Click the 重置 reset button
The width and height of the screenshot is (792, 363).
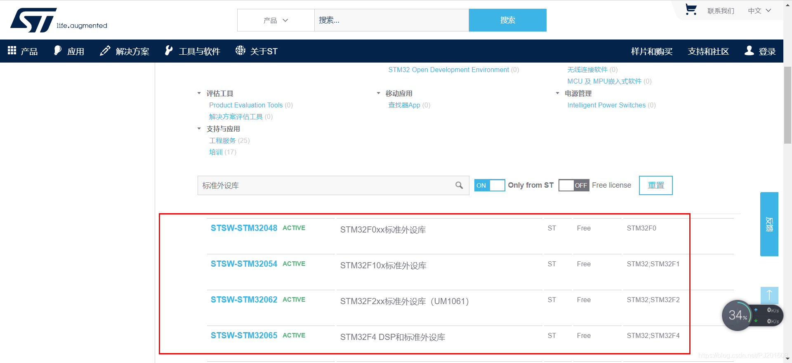pyautogui.click(x=656, y=185)
